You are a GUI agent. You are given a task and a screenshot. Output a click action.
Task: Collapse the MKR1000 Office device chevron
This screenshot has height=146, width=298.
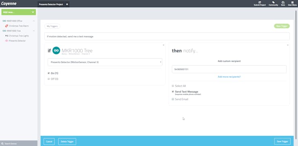(x=34, y=21)
